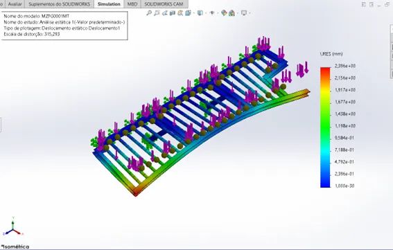The image size is (393, 250).
Task: Click the Zoom to Fit magnifier icon
Action: (x=149, y=13)
